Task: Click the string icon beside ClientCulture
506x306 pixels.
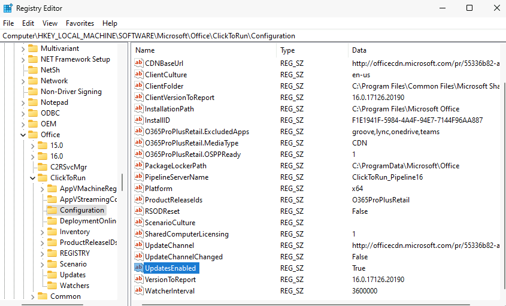Action: [139, 74]
